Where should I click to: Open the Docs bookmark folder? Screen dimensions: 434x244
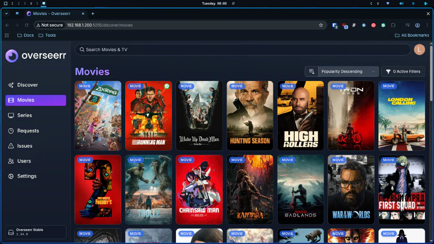pyautogui.click(x=25, y=35)
